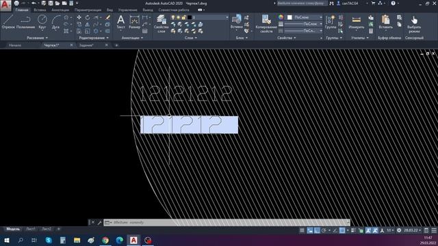Select the Размер (Dimension) tool

(x=134, y=22)
